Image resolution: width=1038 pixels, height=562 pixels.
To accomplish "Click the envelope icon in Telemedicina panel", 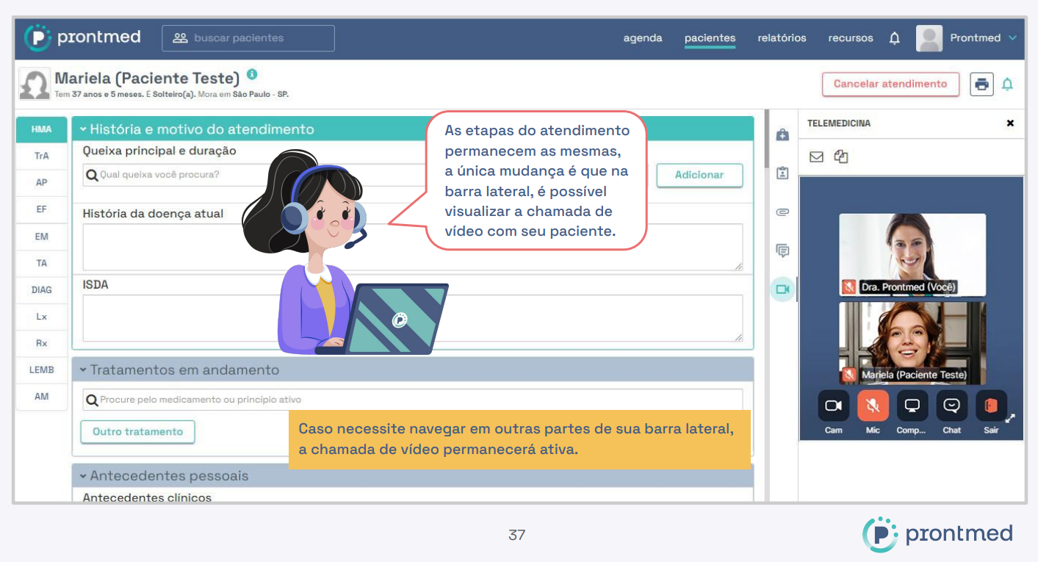I will coord(816,156).
